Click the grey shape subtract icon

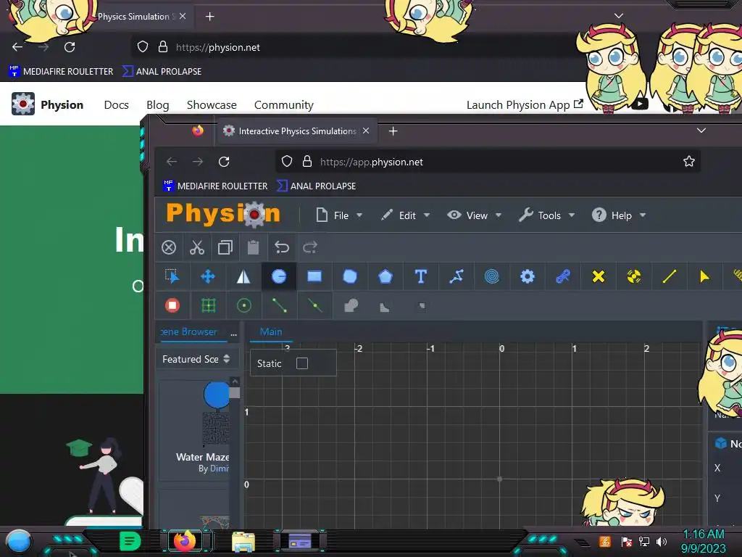tap(384, 308)
